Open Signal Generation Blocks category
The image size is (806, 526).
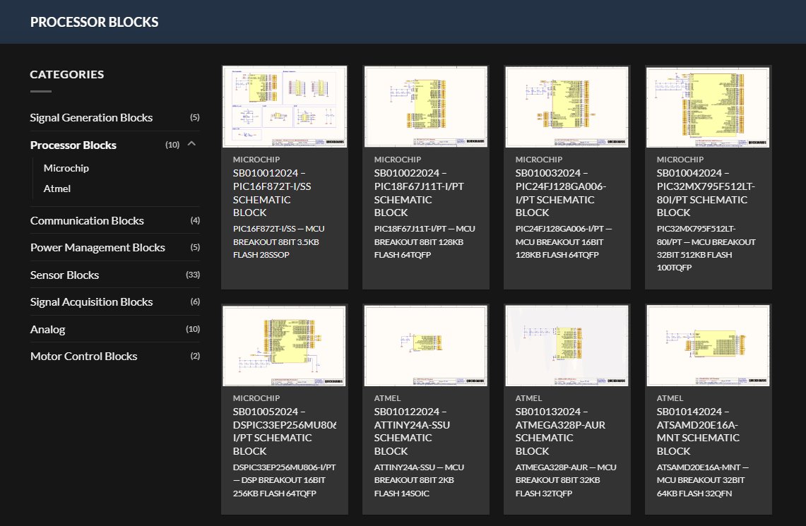[91, 118]
